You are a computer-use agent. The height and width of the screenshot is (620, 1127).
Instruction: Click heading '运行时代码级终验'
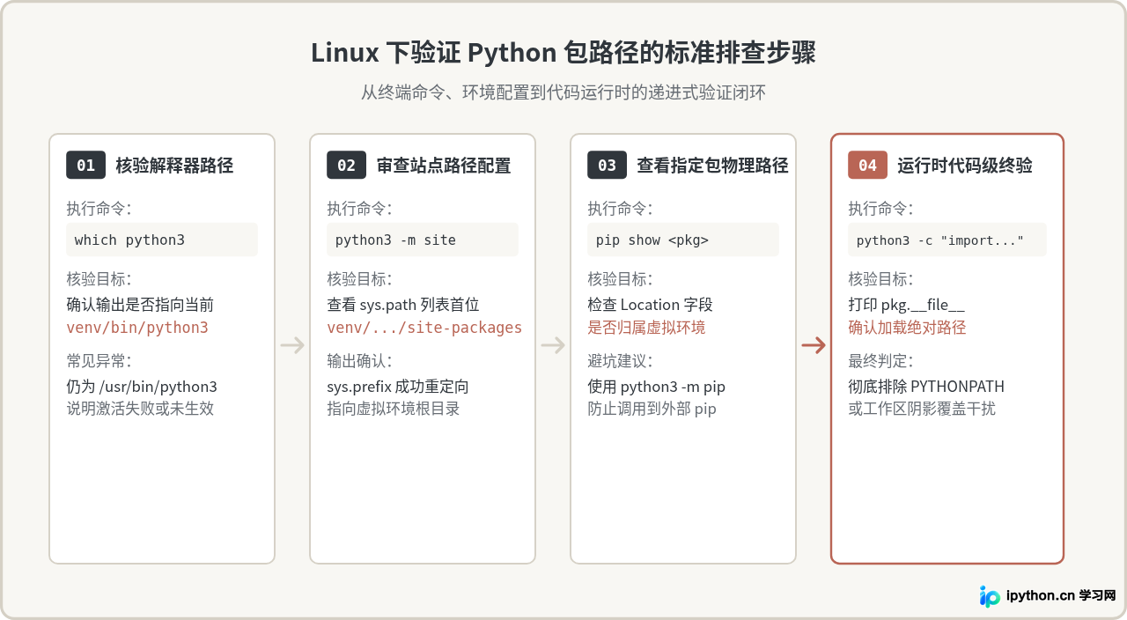click(x=965, y=166)
